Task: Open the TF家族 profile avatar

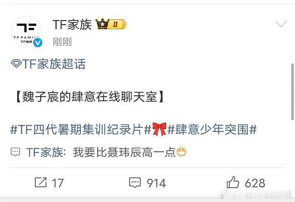Action: (x=27, y=32)
